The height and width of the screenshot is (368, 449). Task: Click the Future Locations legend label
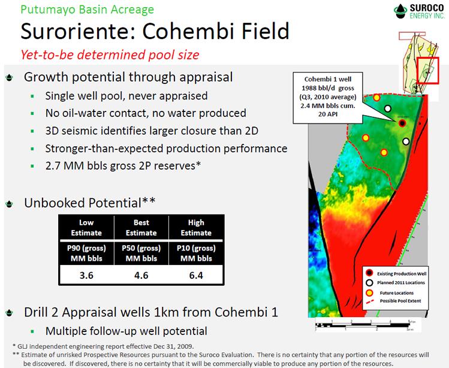click(397, 293)
